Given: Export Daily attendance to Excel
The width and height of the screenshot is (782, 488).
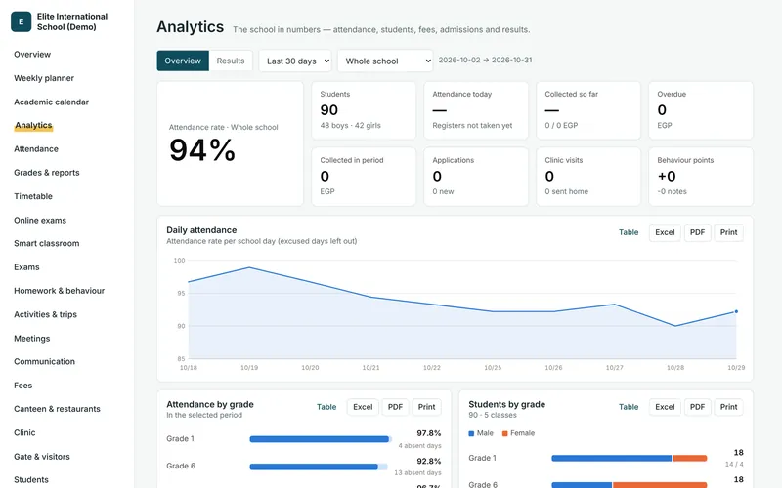Looking at the screenshot, I should (x=665, y=232).
